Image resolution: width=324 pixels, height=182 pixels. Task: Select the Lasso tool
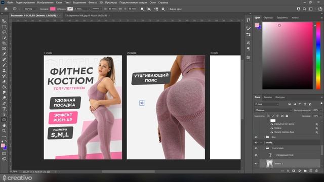coord(4,32)
